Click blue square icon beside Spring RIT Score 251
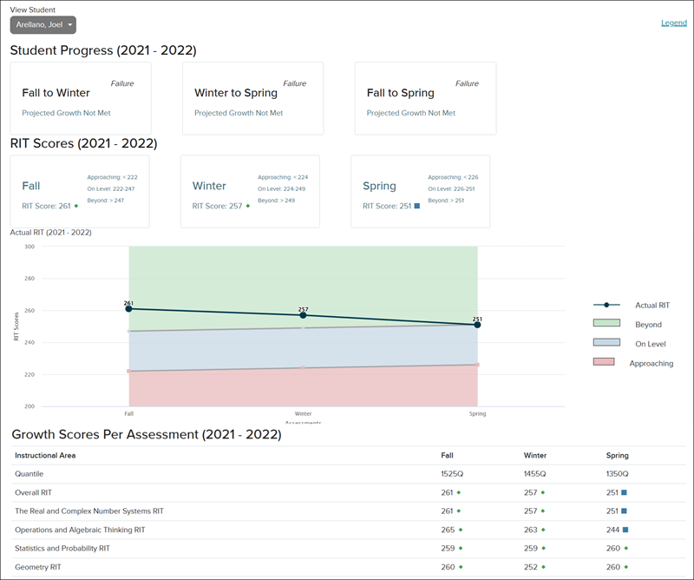Screen dimensions: 694x580 tap(417, 207)
